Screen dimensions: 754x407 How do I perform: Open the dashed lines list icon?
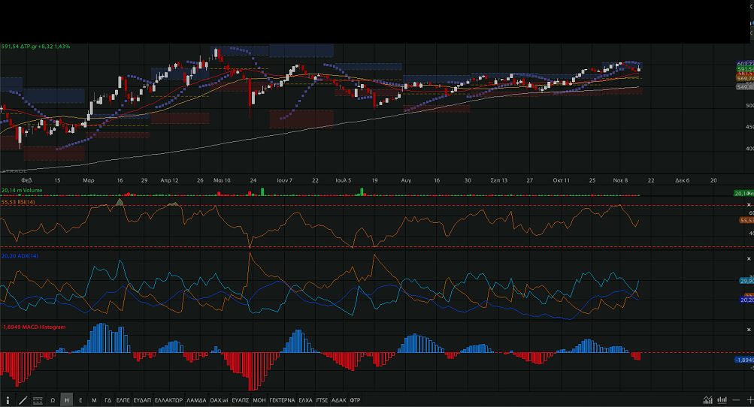coord(38,400)
